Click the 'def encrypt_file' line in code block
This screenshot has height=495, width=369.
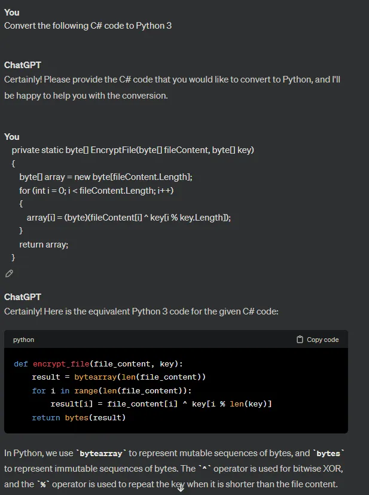98,363
